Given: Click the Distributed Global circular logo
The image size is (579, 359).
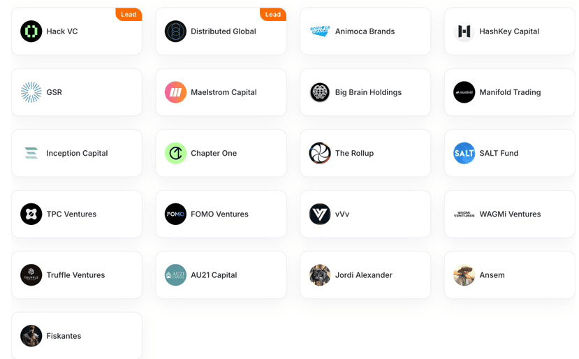Looking at the screenshot, I should point(175,31).
